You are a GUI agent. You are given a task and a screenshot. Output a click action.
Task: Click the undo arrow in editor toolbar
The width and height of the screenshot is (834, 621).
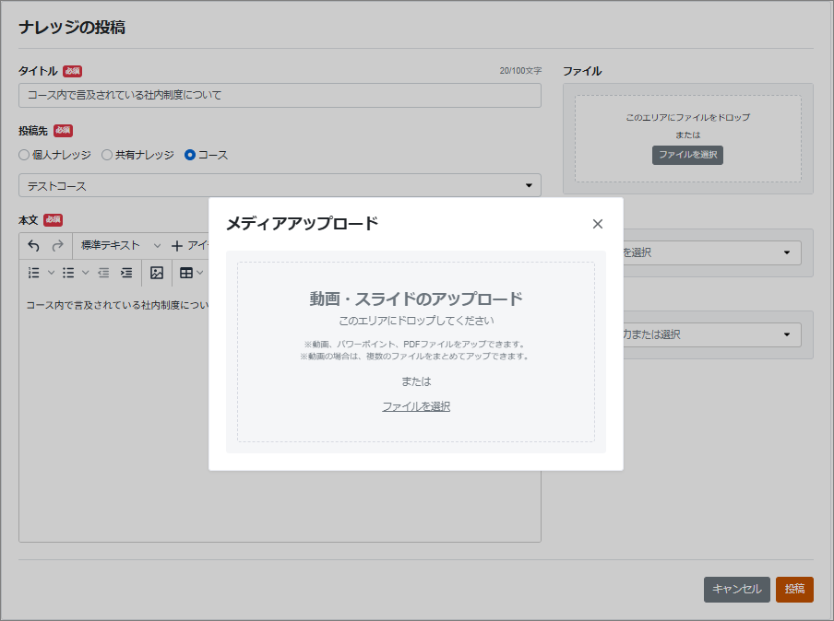pyautogui.click(x=34, y=246)
